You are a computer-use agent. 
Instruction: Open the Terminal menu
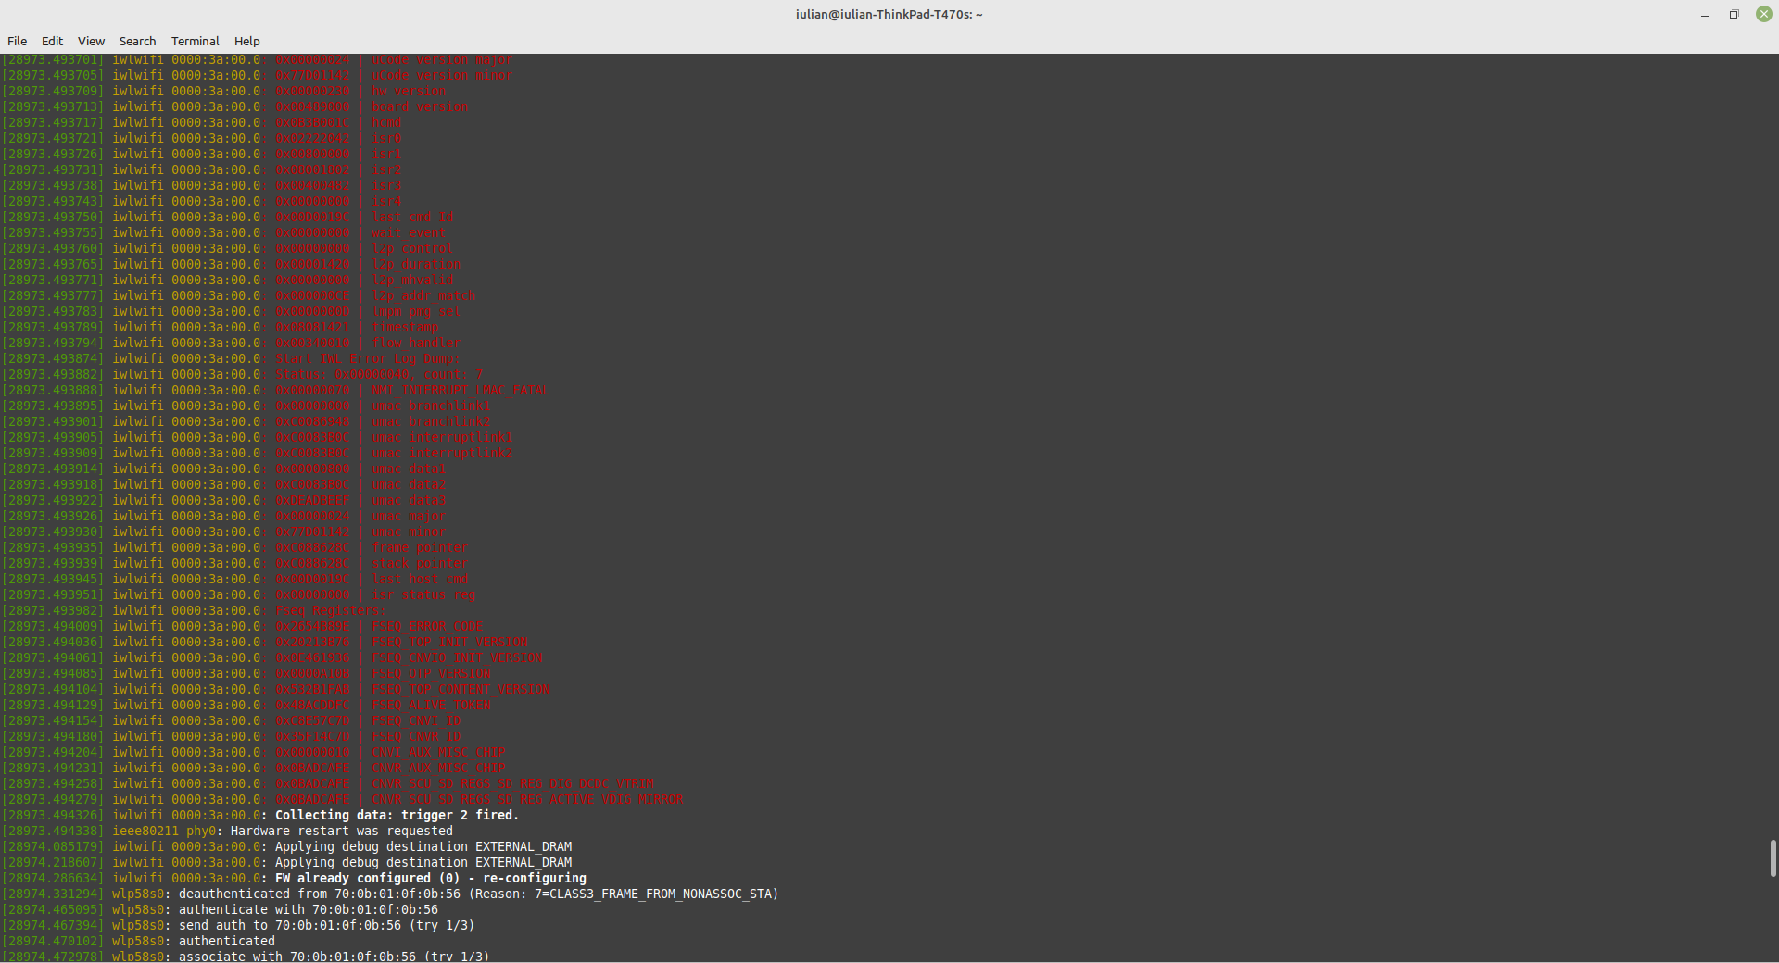(195, 41)
